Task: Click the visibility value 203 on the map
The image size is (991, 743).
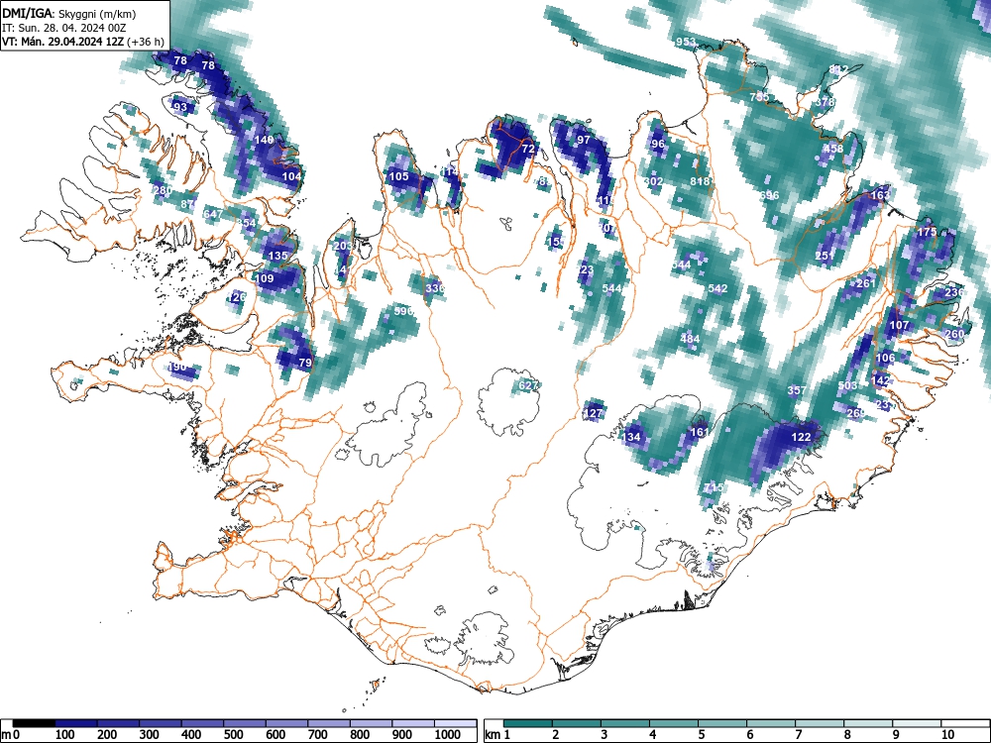Action: 343,246
